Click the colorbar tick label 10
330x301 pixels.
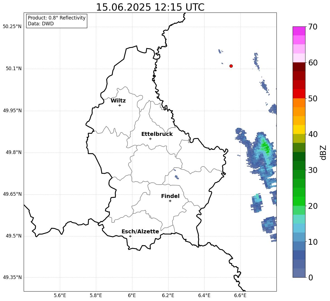pos(313,242)
